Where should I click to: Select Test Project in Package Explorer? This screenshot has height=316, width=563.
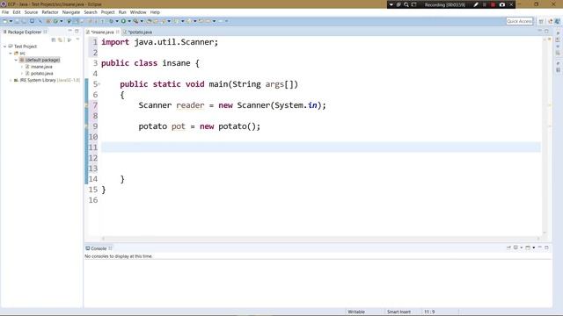(26, 47)
